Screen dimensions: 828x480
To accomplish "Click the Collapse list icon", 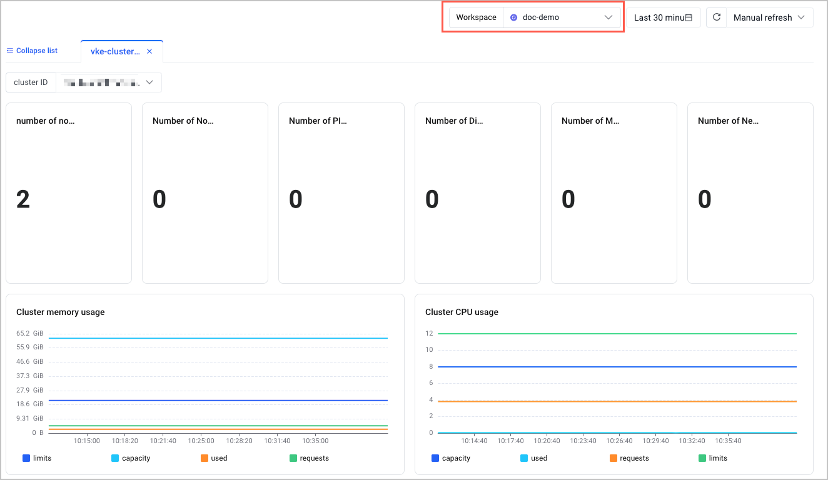I will [10, 51].
